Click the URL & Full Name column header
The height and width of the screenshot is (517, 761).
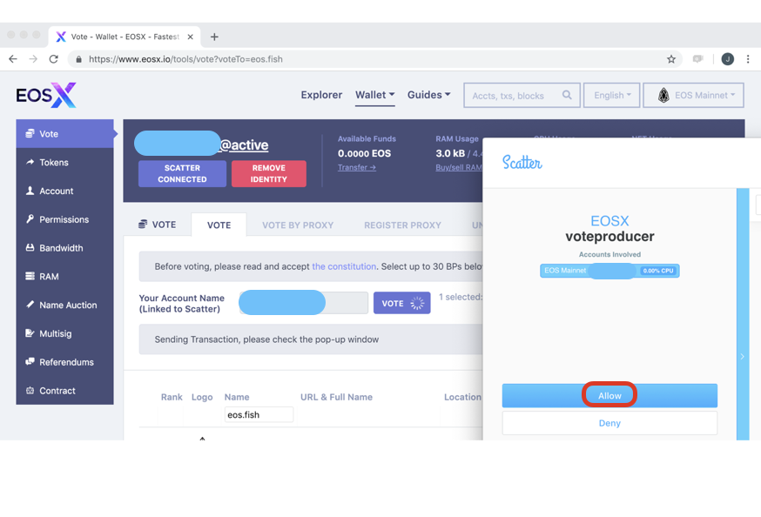[336, 397]
